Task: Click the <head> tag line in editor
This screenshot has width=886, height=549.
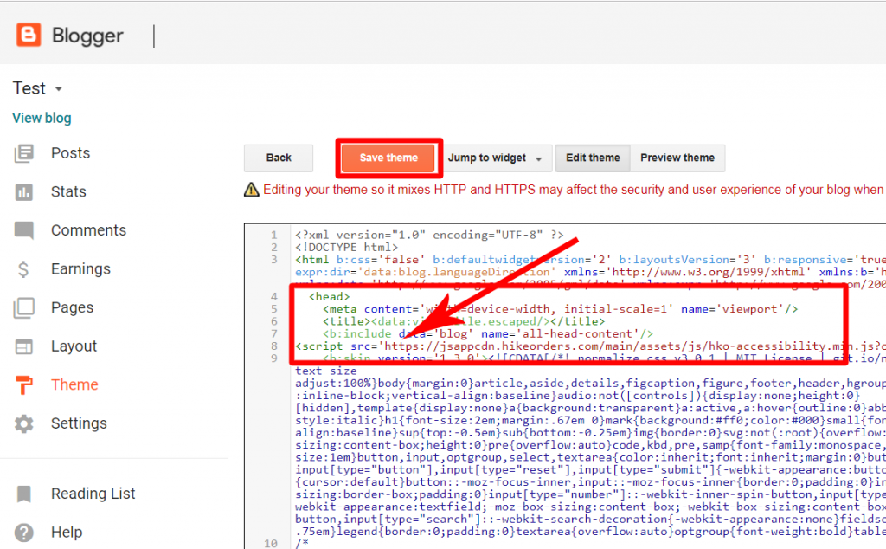Action: [x=330, y=297]
